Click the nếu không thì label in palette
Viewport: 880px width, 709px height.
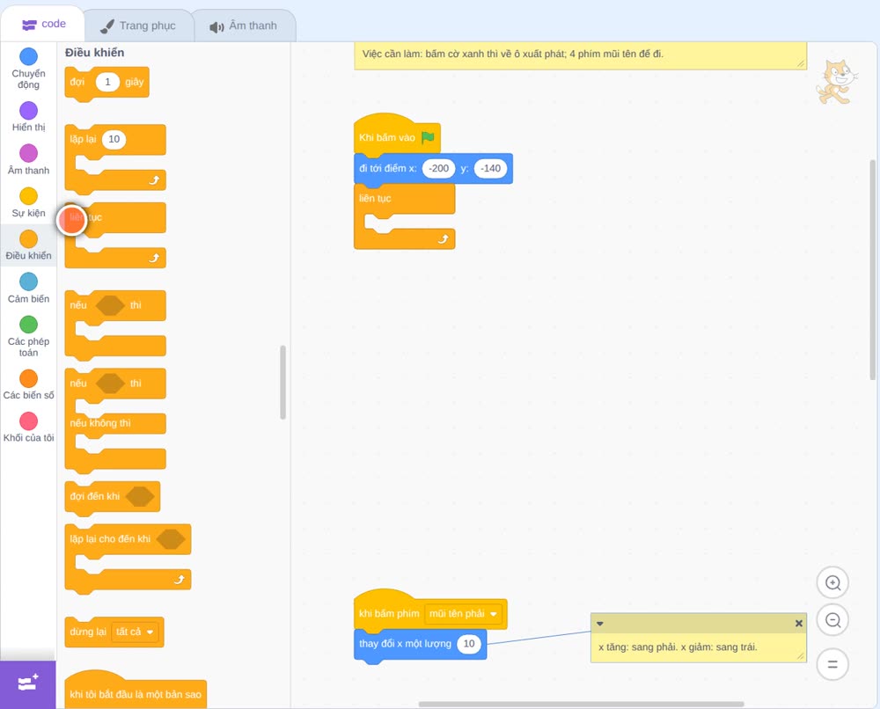100,423
